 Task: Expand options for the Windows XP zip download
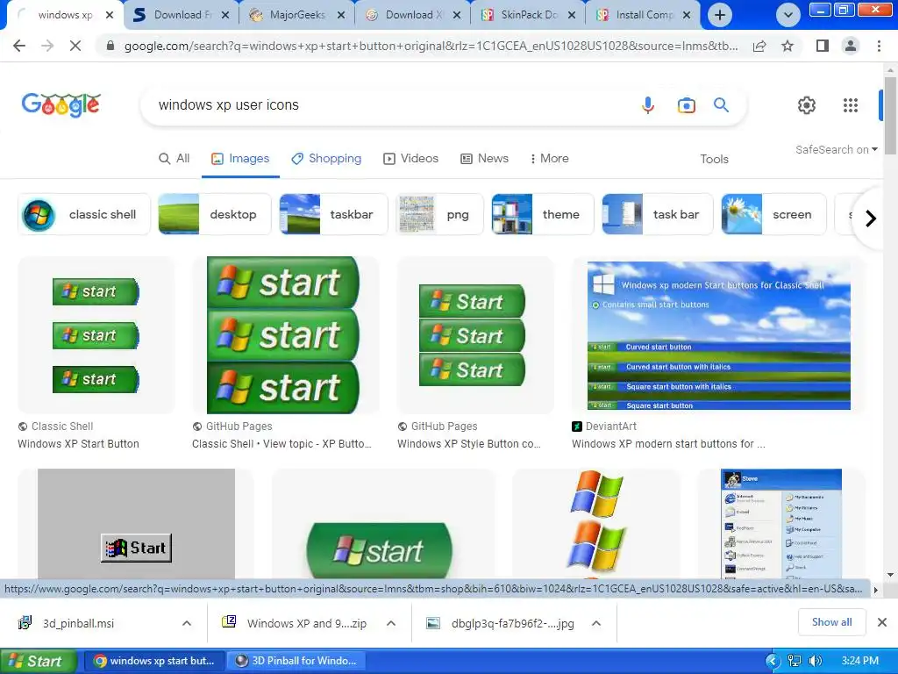pyautogui.click(x=391, y=623)
